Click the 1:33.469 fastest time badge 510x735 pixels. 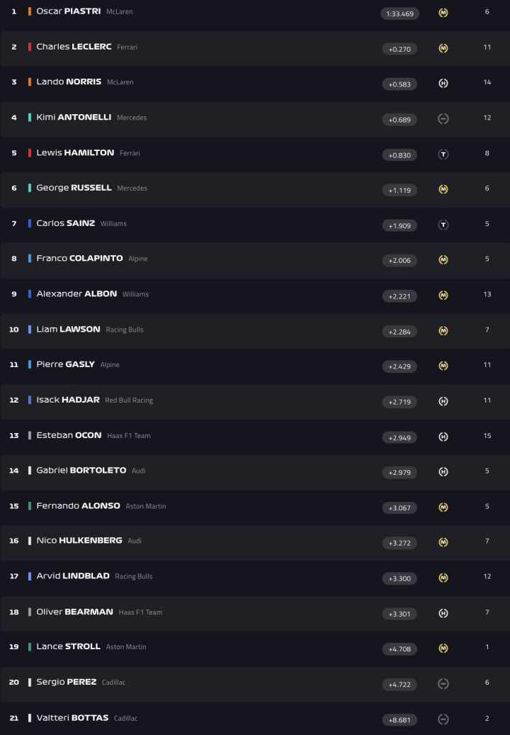click(x=399, y=13)
